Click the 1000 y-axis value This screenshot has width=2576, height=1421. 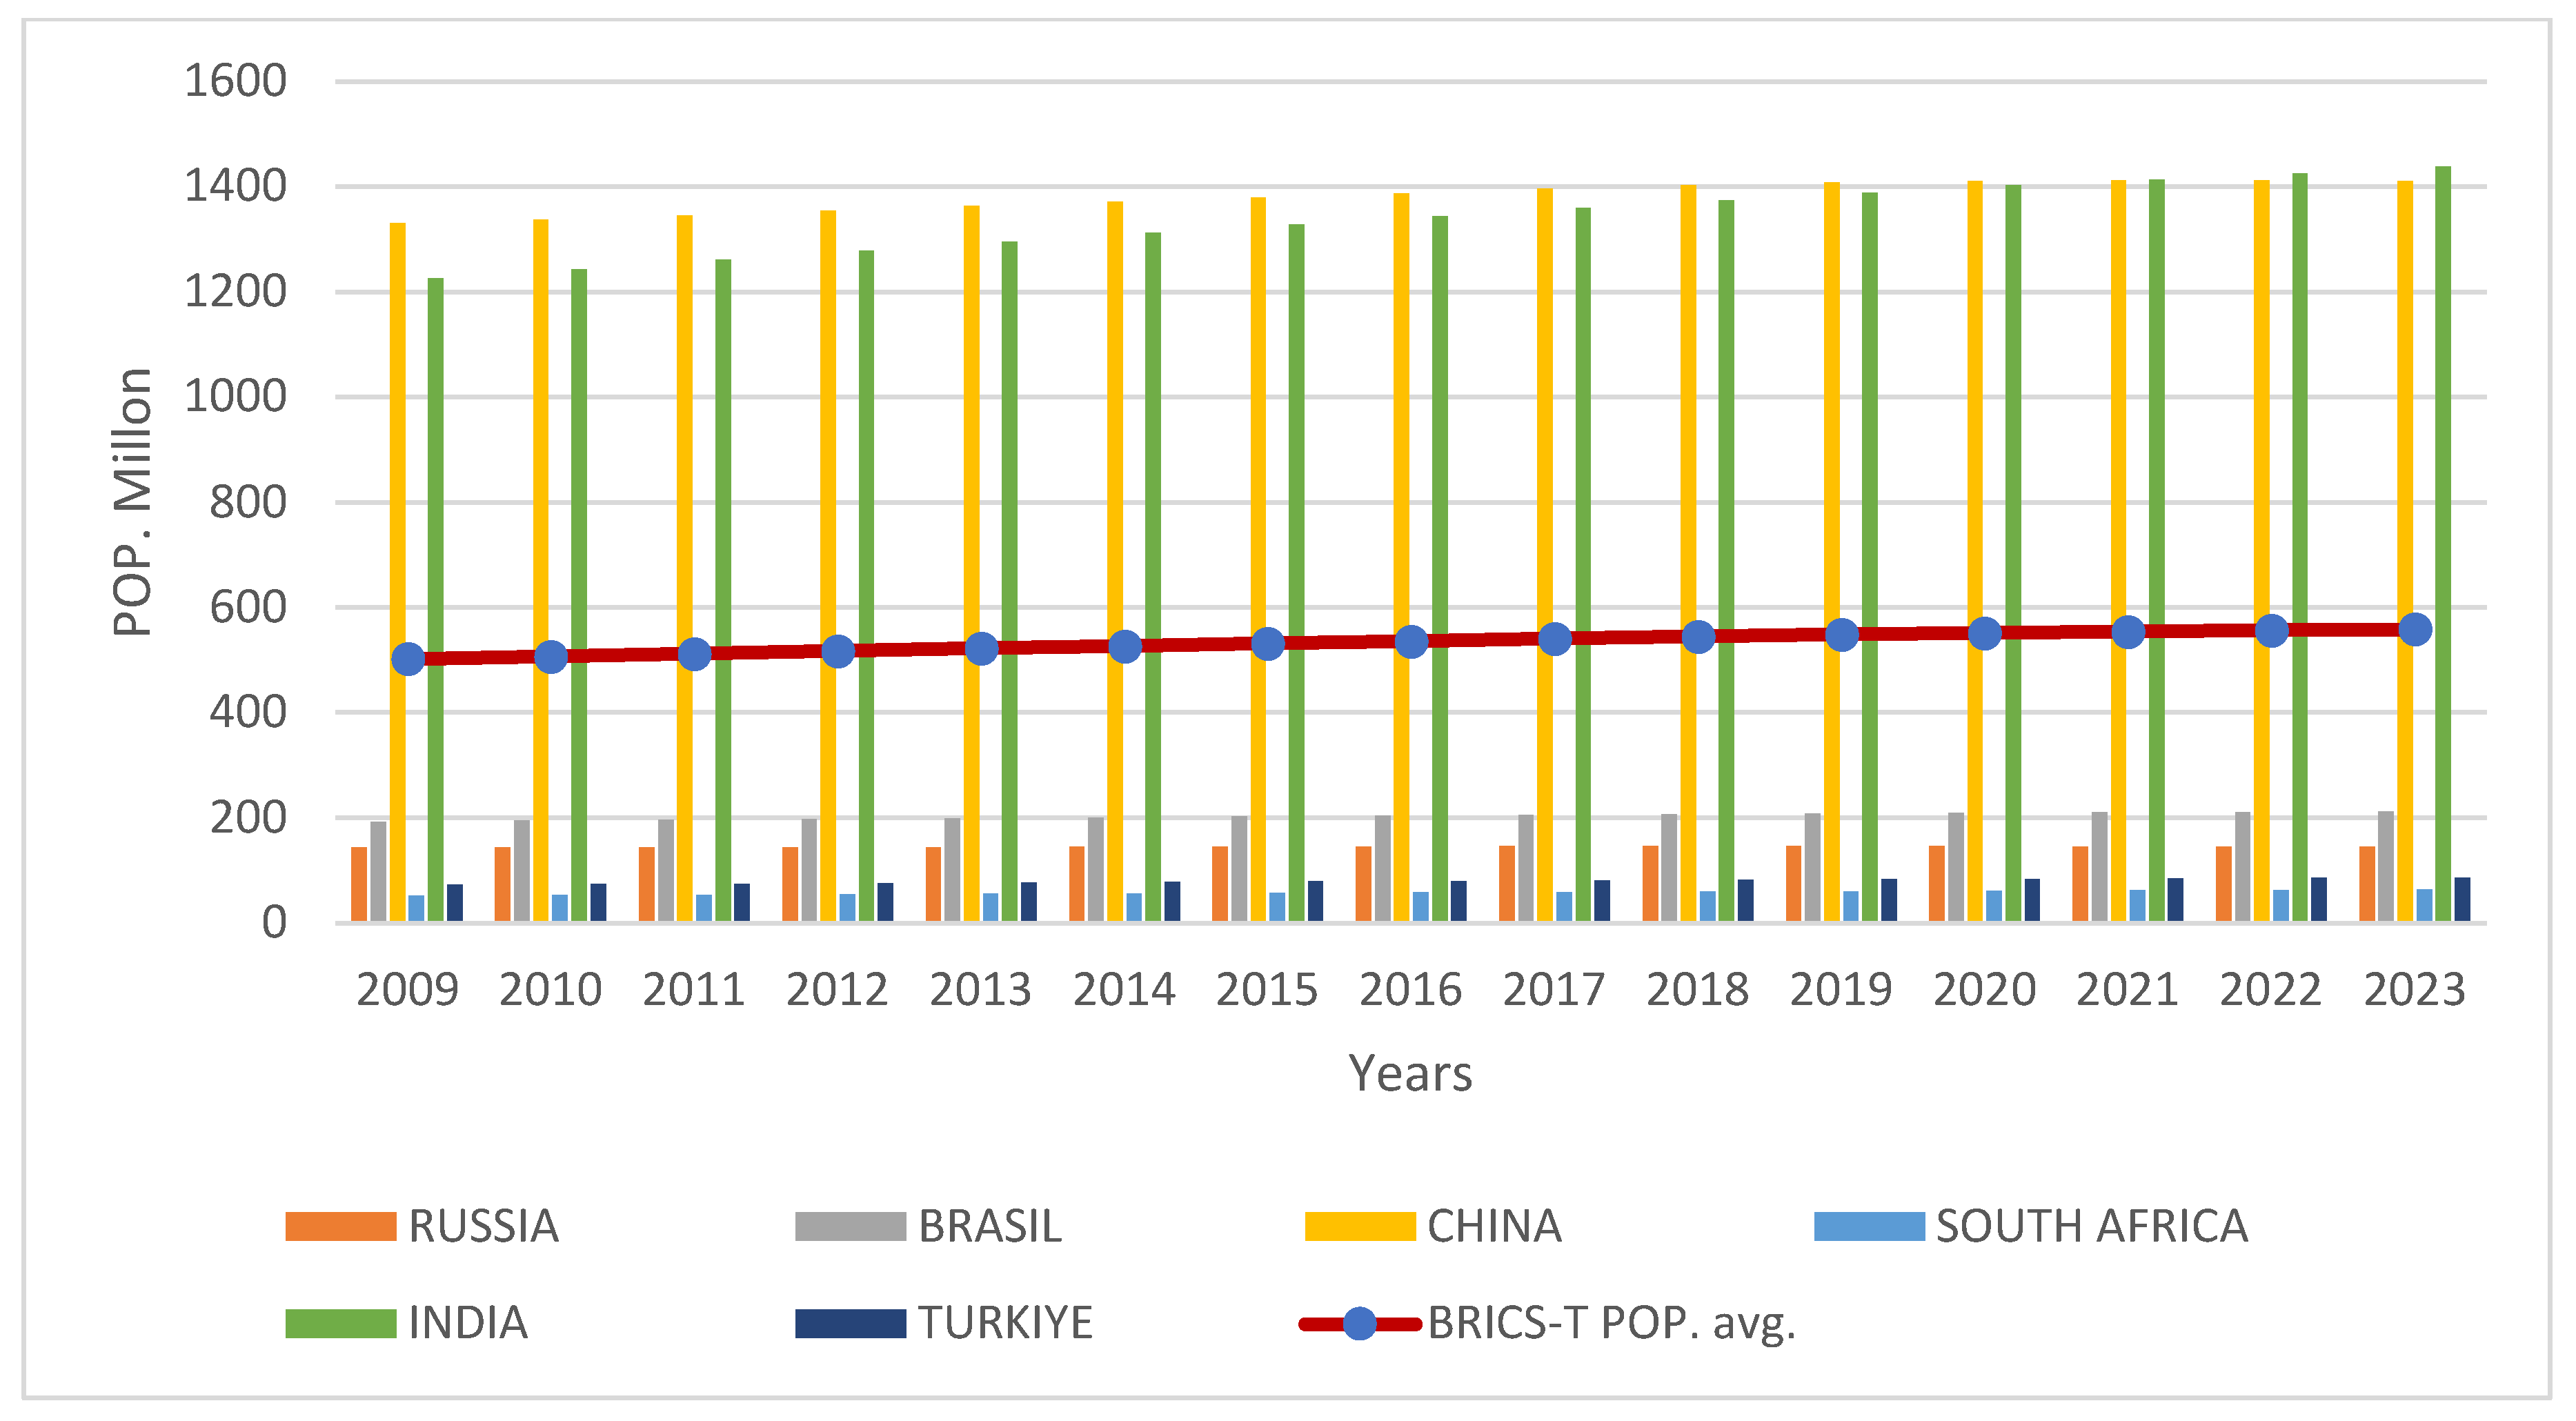[x=236, y=397]
